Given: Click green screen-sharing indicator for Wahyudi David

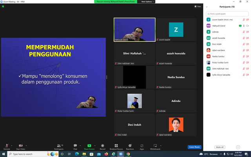Looking at the screenshot, I should point(240,26).
